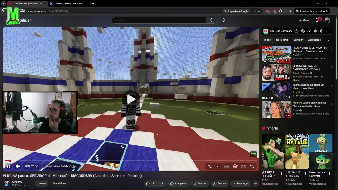This screenshot has width=338, height=190.
Task: Seek on the red video progress bar
Action: [x=131, y=161]
